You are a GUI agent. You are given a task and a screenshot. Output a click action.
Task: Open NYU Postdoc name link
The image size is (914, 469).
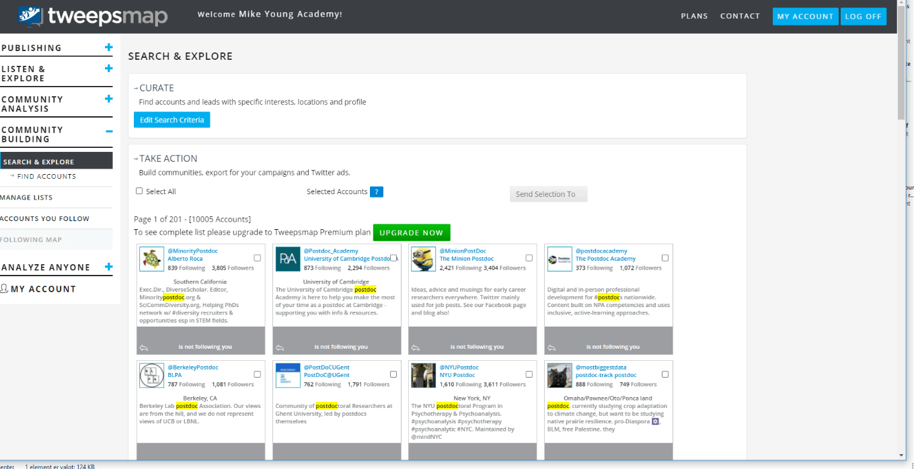pos(457,375)
